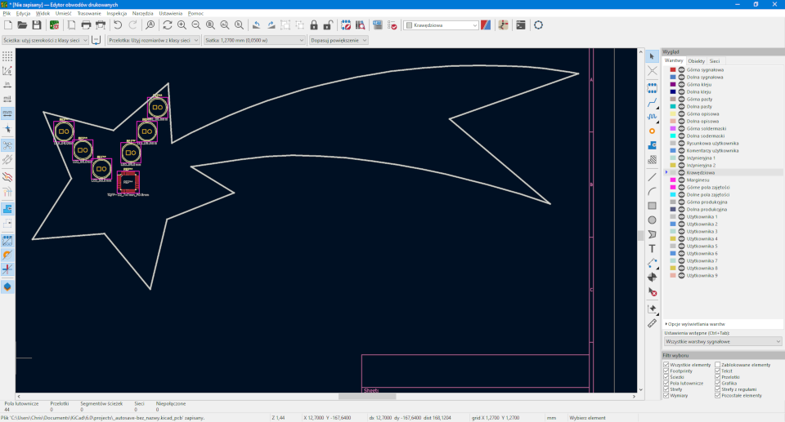785x422 pixels.
Task: Click the TQFP footprint on canvas
Action: tap(128, 182)
